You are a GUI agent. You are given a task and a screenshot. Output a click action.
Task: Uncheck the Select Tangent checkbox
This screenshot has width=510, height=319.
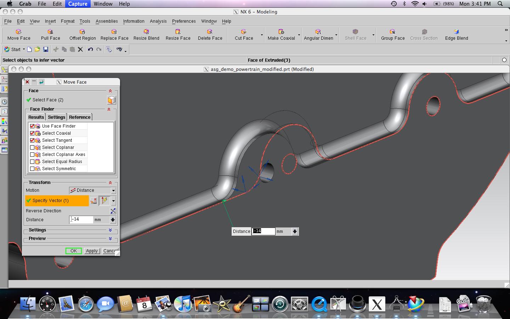(x=32, y=140)
